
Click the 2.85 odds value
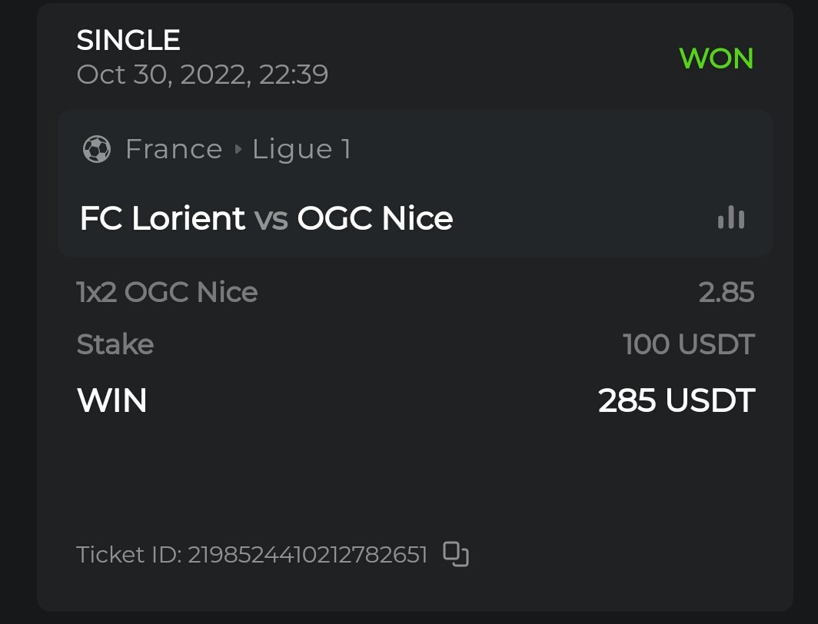726,292
